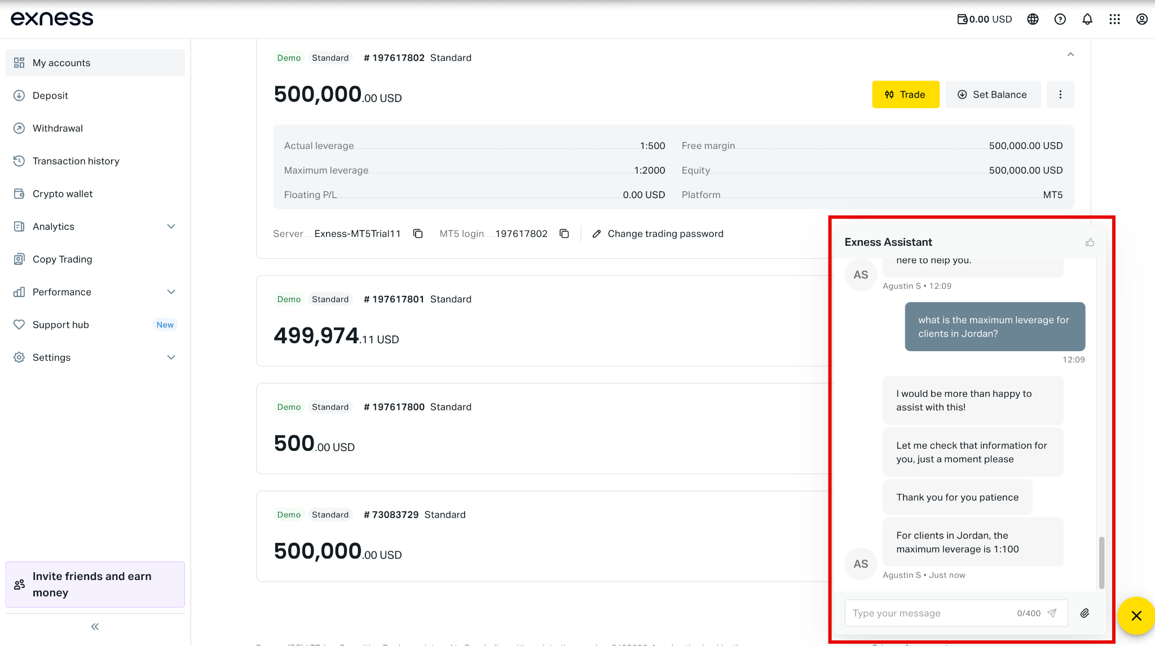This screenshot has width=1155, height=646.
Task: Click the Deposit arrow icon
Action: click(19, 95)
